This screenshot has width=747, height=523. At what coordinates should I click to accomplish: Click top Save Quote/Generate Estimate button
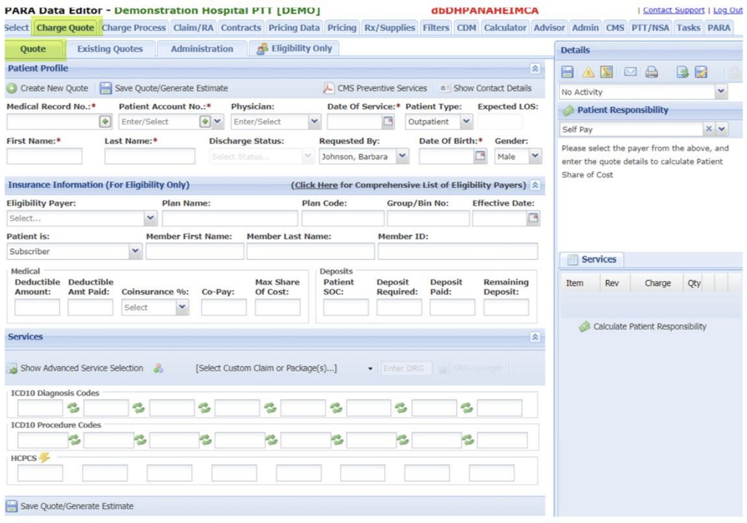pyautogui.click(x=164, y=88)
